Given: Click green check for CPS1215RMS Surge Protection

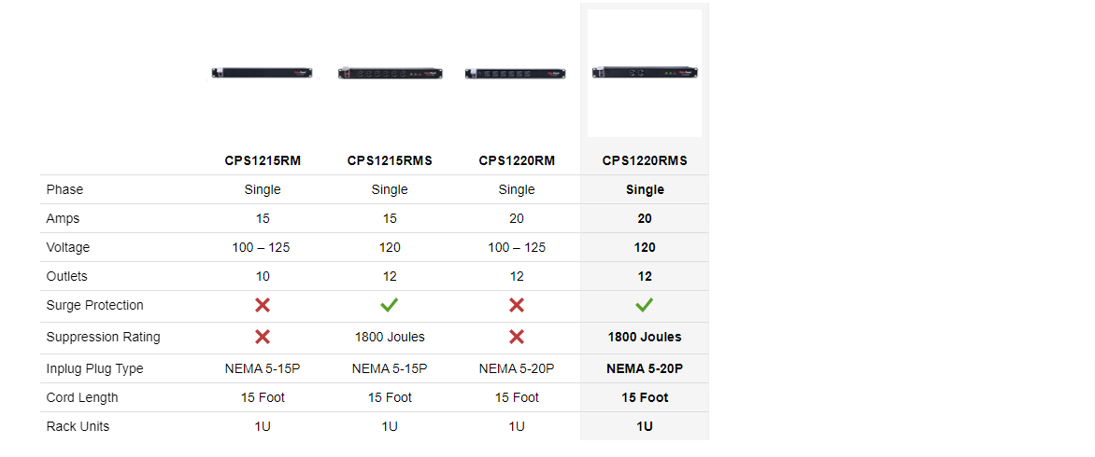Looking at the screenshot, I should (390, 305).
